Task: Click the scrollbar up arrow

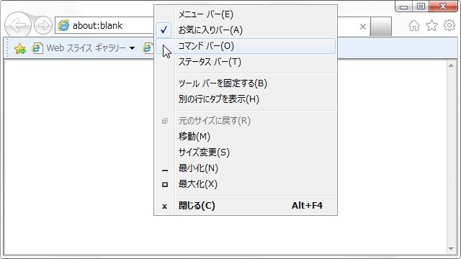Action: 451,65
